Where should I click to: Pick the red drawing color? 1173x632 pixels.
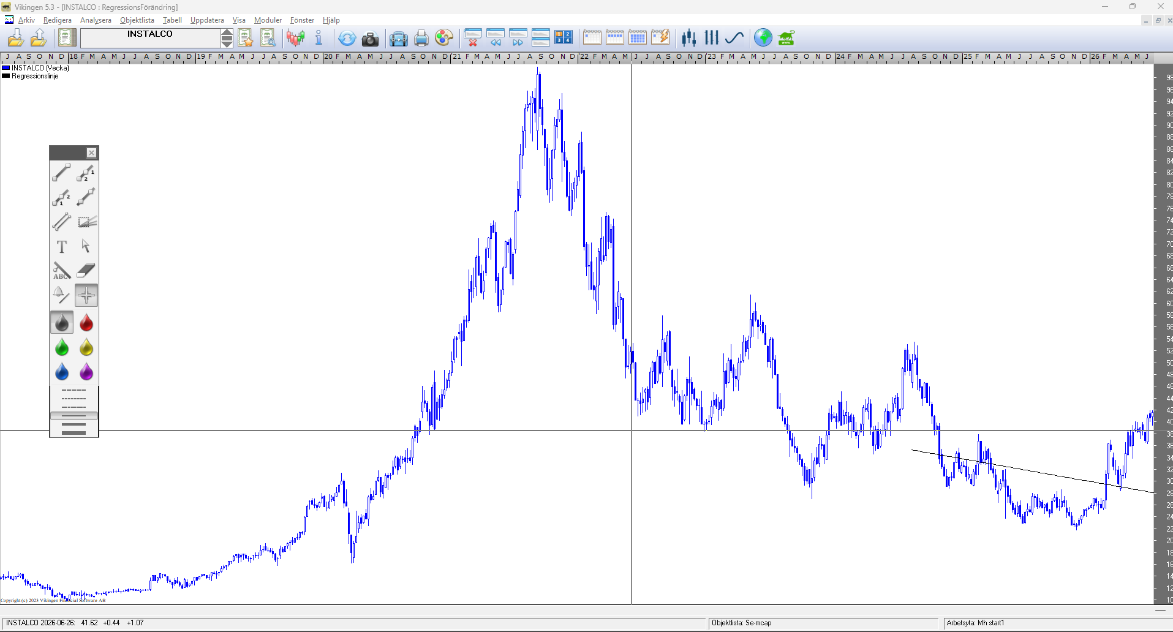[86, 323]
